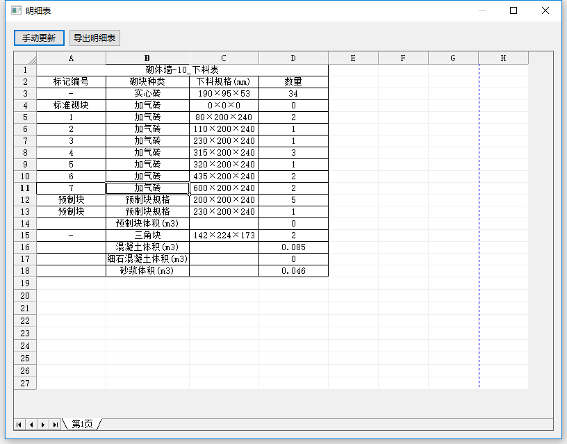Select row 27 header
The image size is (567, 444).
click(25, 384)
